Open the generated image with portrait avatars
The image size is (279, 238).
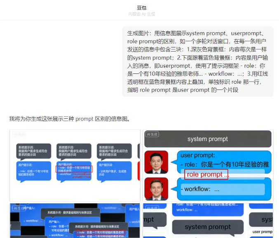(208, 165)
